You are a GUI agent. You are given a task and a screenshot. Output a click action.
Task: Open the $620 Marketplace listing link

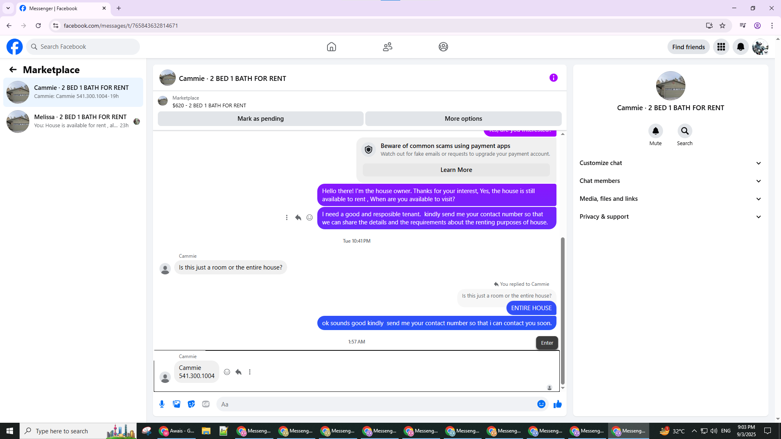(x=209, y=105)
